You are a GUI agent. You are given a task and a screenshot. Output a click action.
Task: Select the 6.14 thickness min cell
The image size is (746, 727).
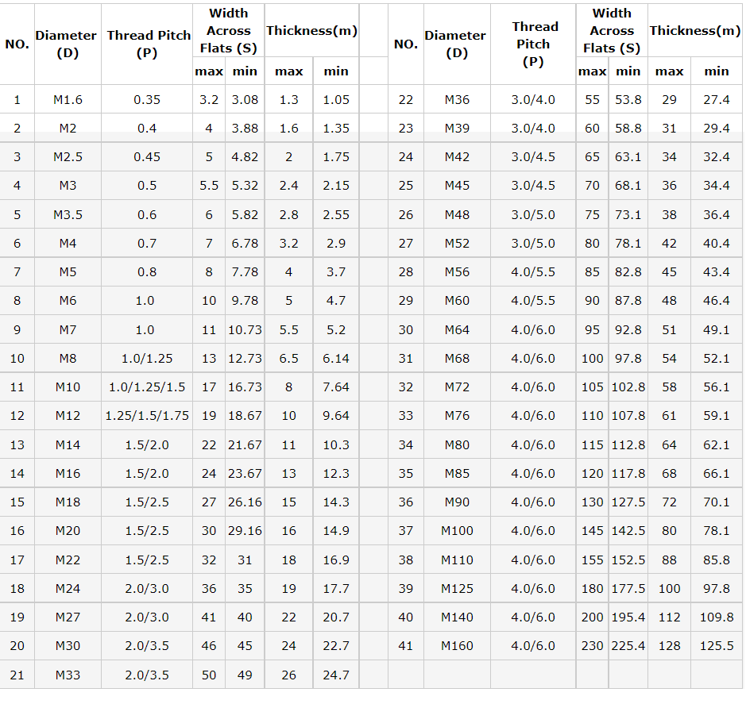(x=336, y=358)
